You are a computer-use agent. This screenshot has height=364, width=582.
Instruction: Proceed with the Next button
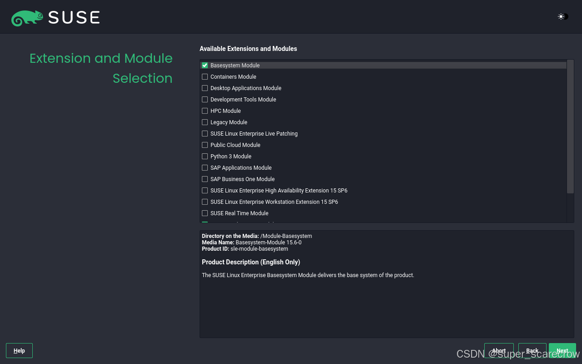(562, 351)
